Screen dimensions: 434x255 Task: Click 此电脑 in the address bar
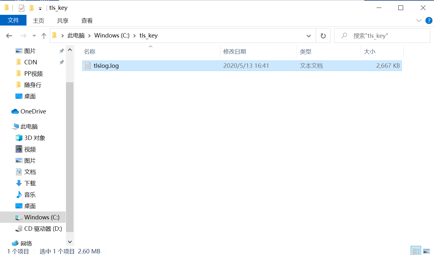76,36
